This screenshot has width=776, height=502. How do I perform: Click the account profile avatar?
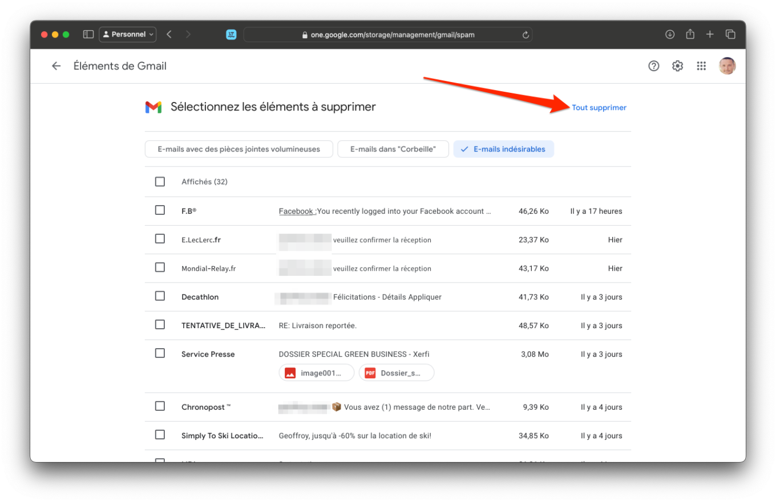pos(727,66)
